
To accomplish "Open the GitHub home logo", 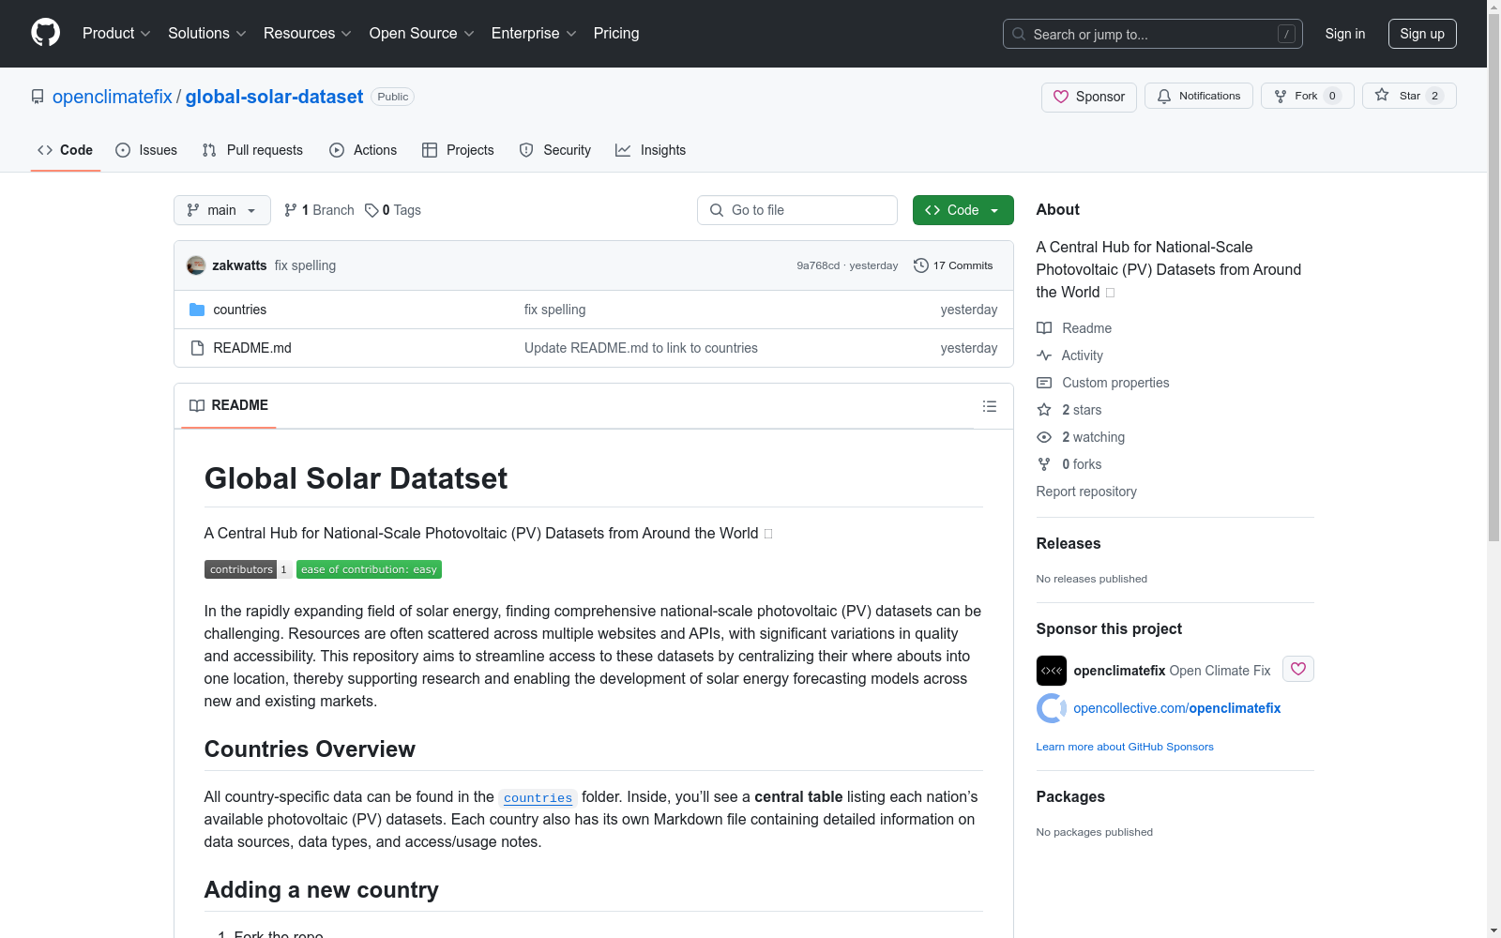I will pos(45,33).
